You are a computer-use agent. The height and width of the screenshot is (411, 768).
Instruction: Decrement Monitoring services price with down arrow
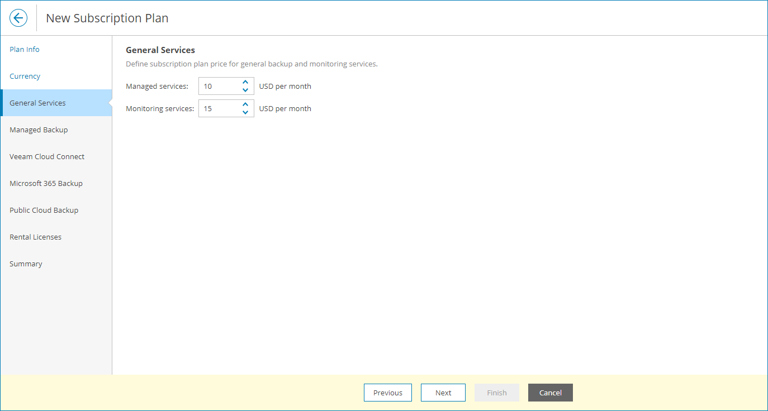[245, 112]
